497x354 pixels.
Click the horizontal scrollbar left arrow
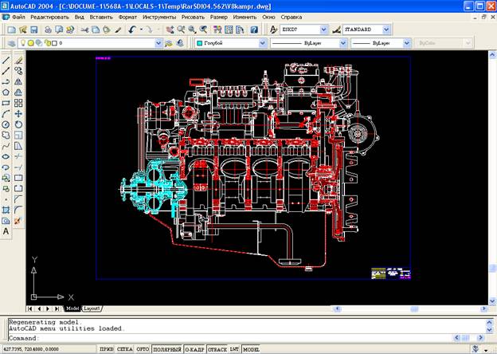(x=336, y=309)
